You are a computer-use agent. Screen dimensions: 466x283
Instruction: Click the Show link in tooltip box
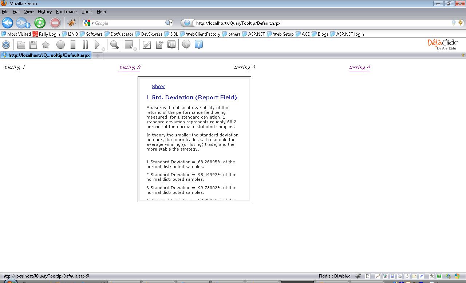[x=158, y=87]
